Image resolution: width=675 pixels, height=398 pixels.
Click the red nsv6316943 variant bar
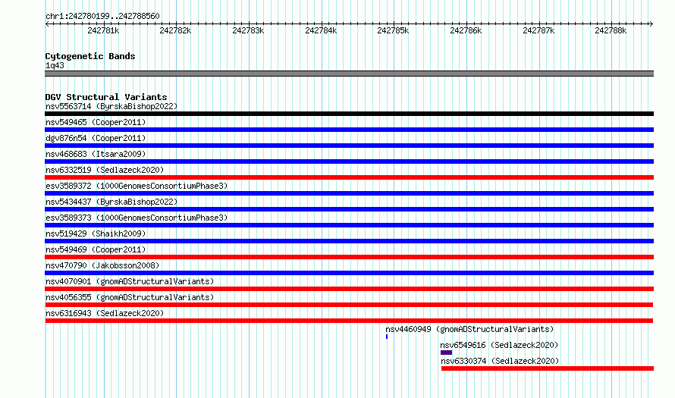[349, 321]
